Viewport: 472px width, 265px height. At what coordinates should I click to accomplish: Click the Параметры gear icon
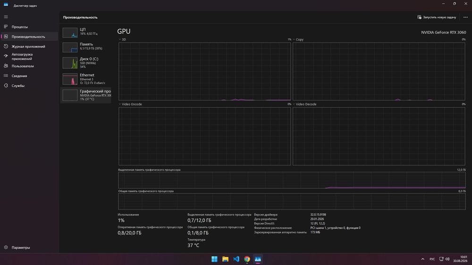pos(6,247)
